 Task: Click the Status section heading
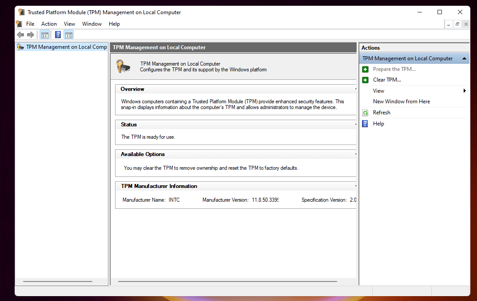click(129, 125)
